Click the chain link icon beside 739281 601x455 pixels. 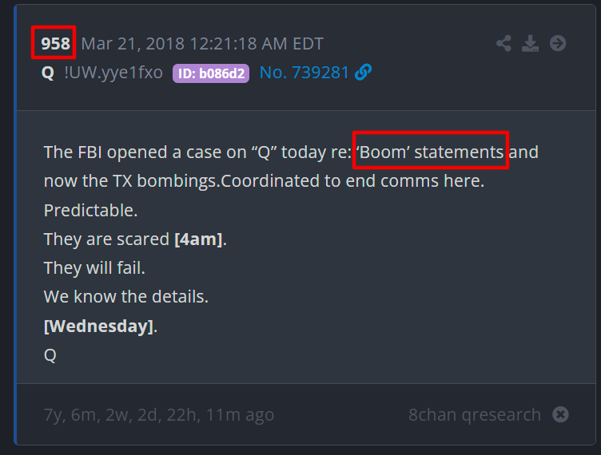click(363, 73)
